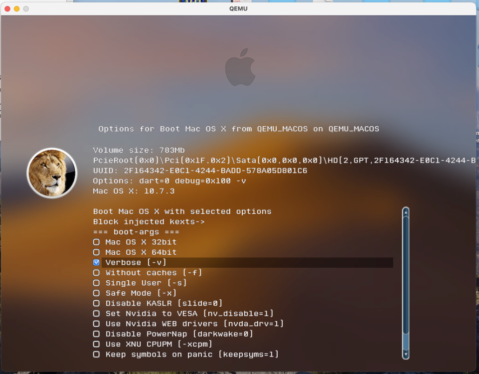Screen dimensions: 479x374
Task: Click the QEMU window title
Action: point(239,8)
